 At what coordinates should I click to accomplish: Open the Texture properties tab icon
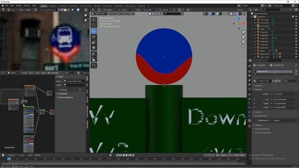click(x=249, y=126)
